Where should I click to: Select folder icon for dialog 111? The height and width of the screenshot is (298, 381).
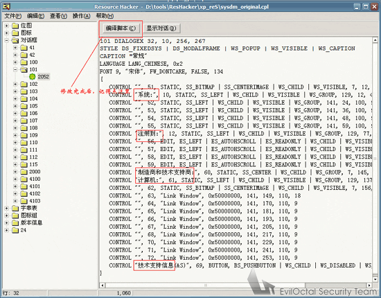coord(24,150)
